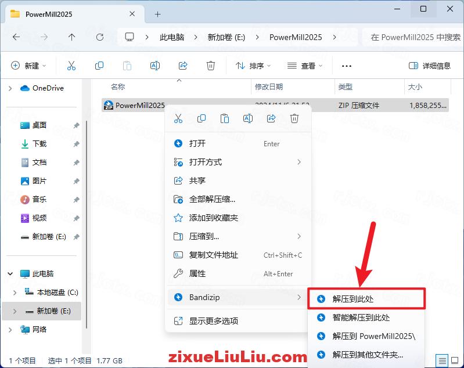The image size is (464, 368).
Task: Expand the New Volume (E:) tree node
Action: point(15,311)
